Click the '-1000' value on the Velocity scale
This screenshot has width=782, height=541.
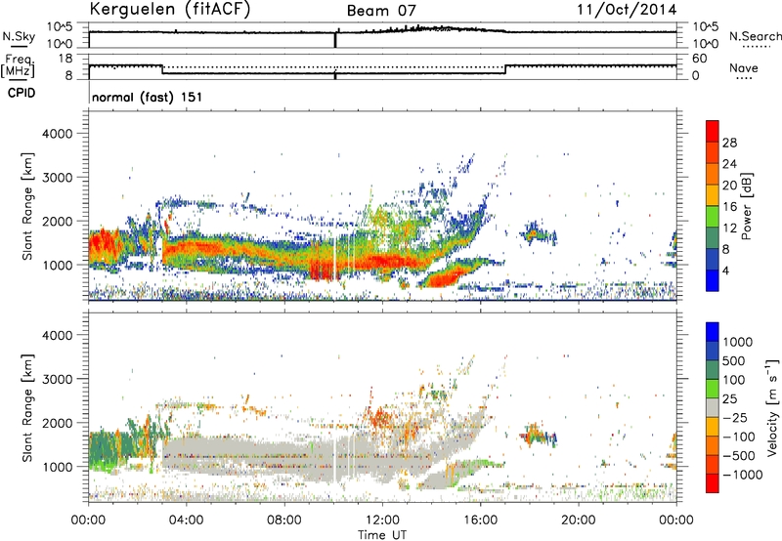coord(743,475)
